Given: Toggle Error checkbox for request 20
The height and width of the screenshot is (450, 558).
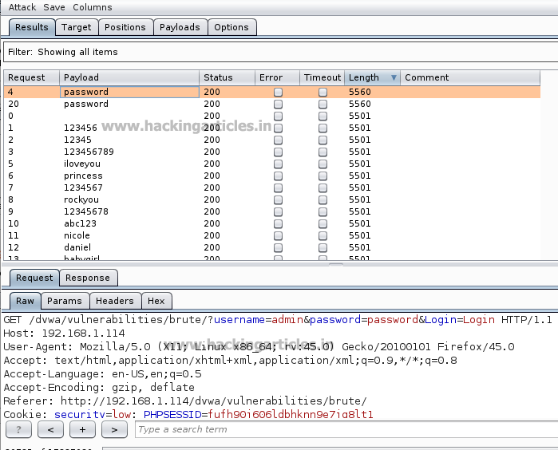Looking at the screenshot, I should point(279,105).
